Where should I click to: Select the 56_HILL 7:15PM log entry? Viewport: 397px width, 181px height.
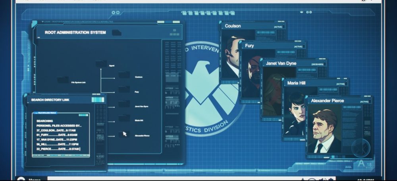[57, 145]
